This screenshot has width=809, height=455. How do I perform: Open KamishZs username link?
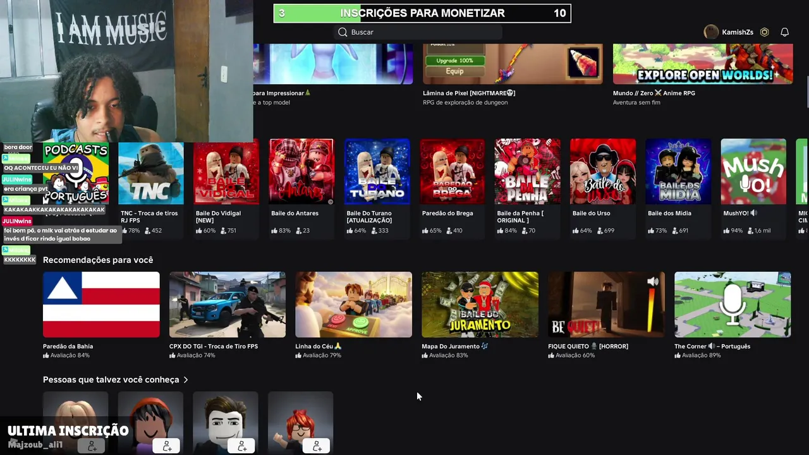tap(738, 32)
